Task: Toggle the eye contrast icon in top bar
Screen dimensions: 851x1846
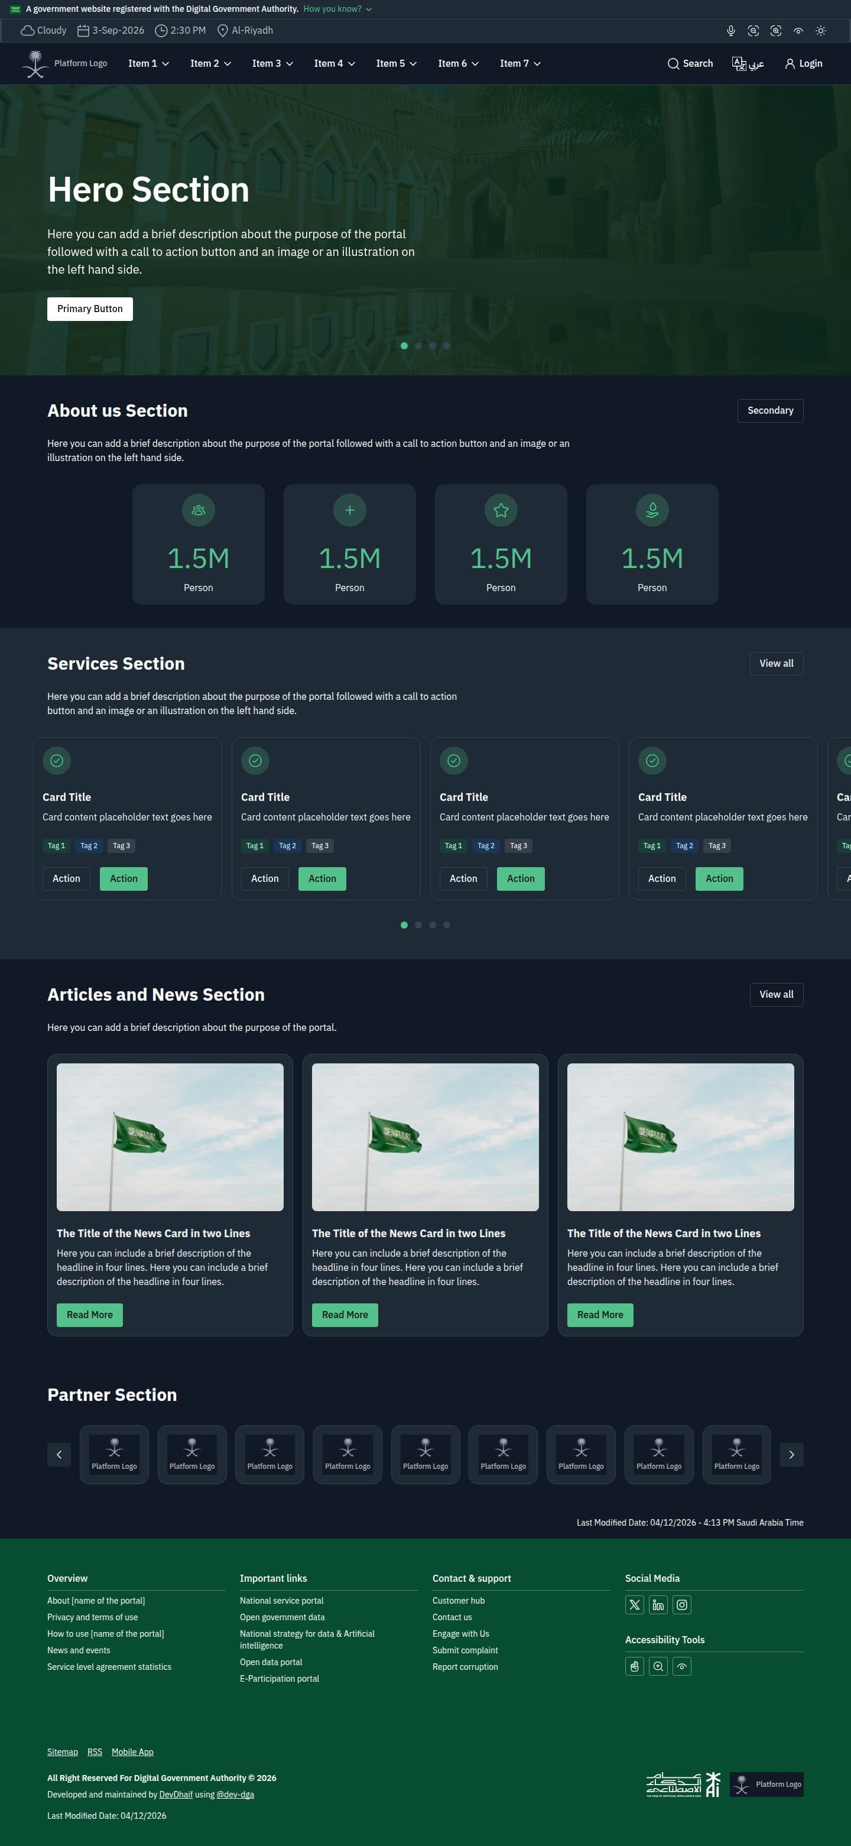Action: click(x=798, y=31)
